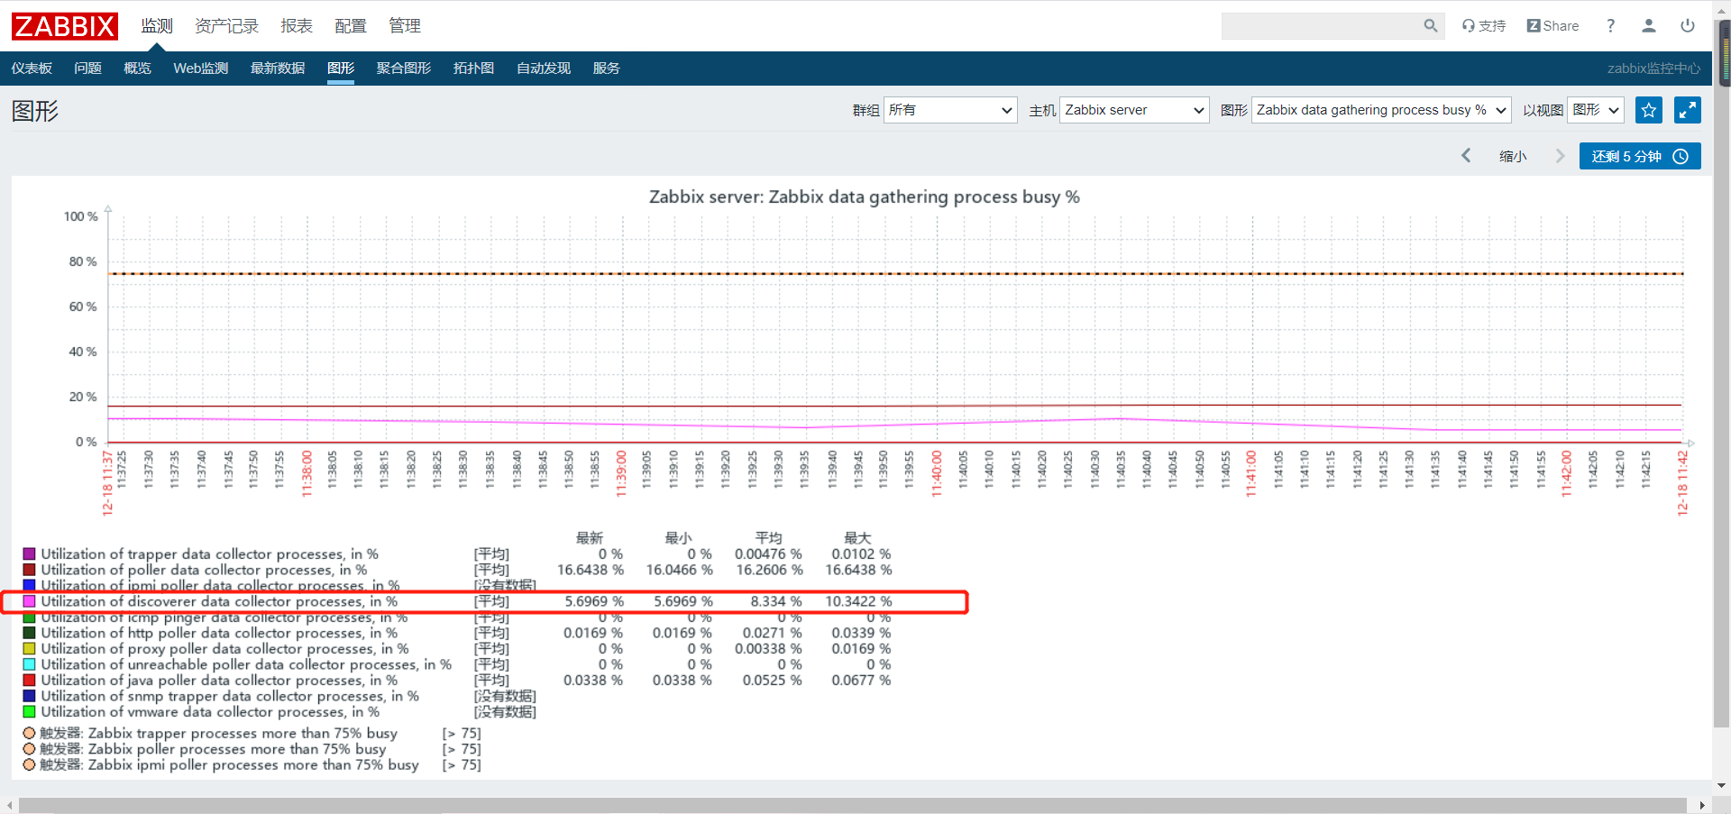Click trapper processes legend color swatch
1731x814 pixels.
click(x=29, y=553)
